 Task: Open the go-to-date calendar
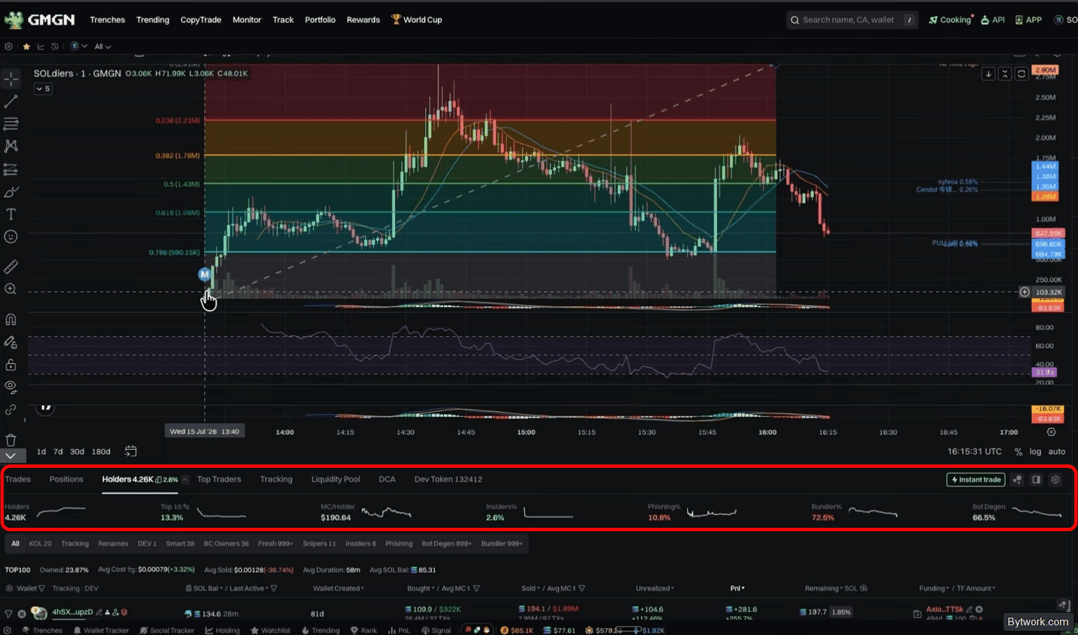130,451
